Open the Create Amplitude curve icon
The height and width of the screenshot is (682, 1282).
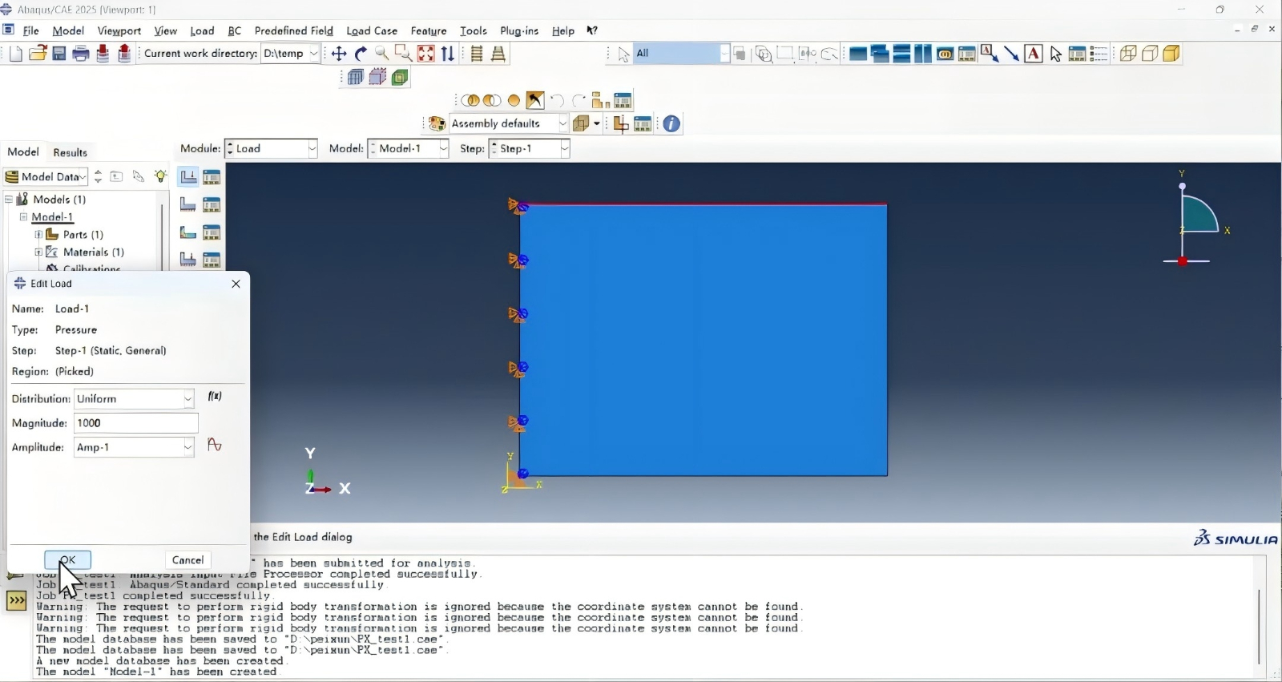pos(215,445)
